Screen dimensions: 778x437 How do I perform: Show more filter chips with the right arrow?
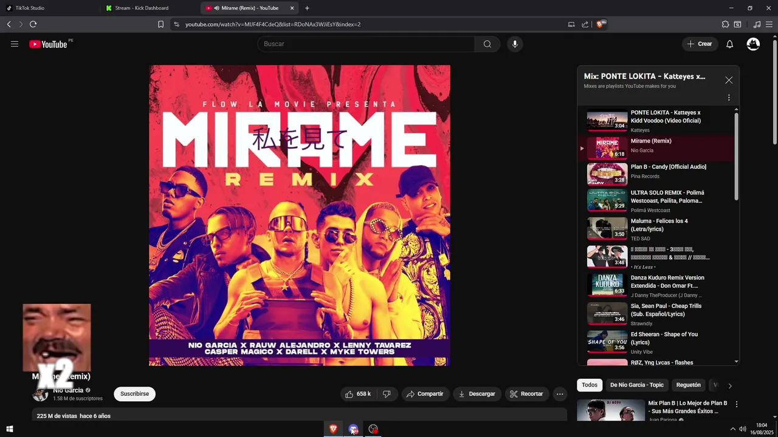click(730, 385)
